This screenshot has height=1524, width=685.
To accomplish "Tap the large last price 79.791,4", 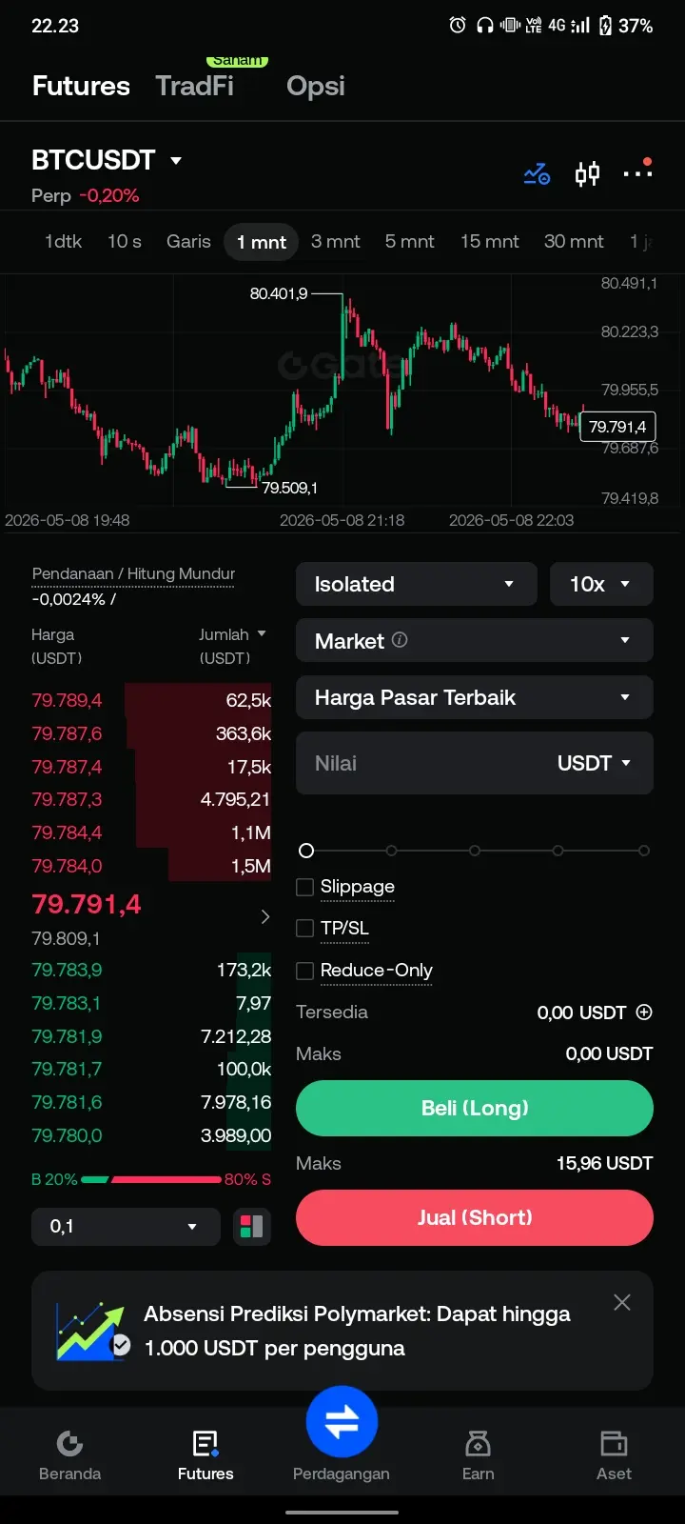I will click(87, 904).
